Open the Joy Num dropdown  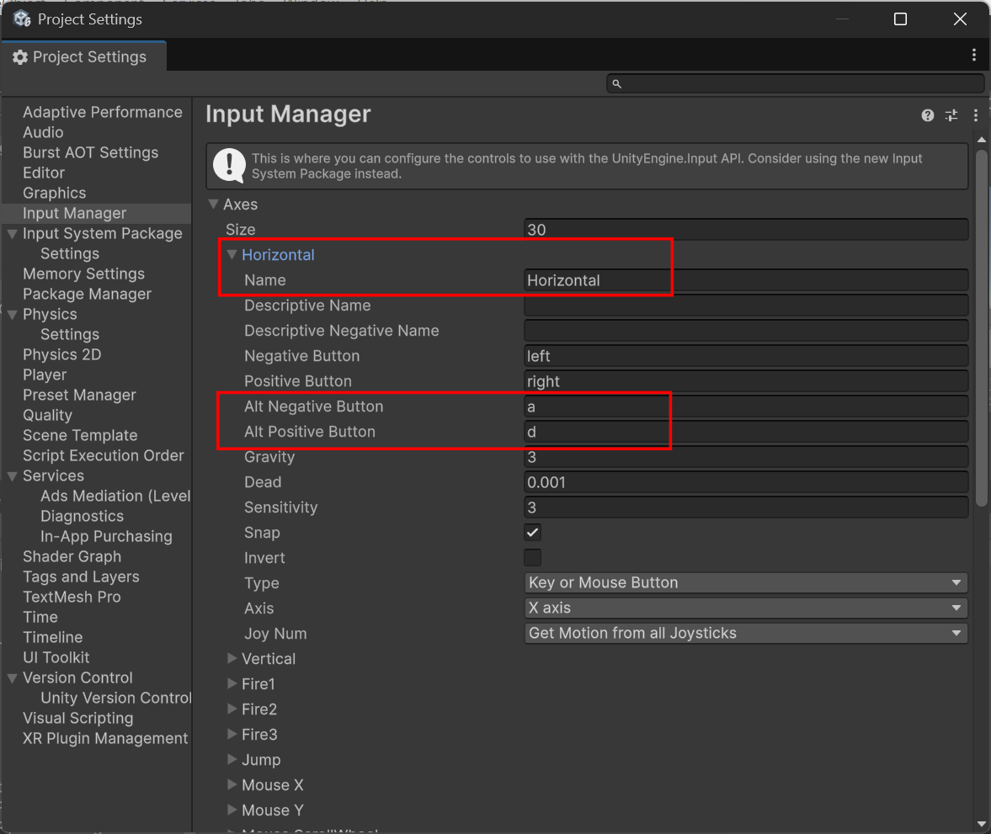[x=746, y=633]
